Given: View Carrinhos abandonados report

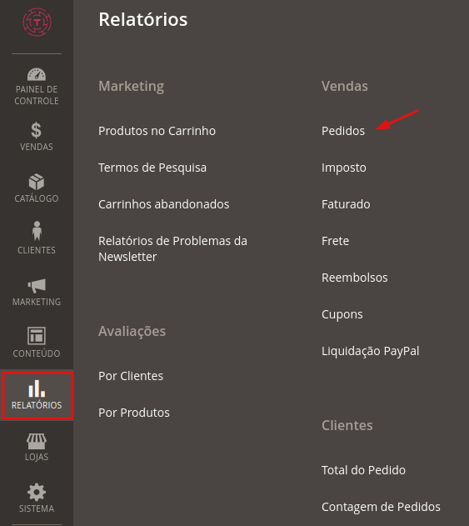Looking at the screenshot, I should pyautogui.click(x=163, y=204).
